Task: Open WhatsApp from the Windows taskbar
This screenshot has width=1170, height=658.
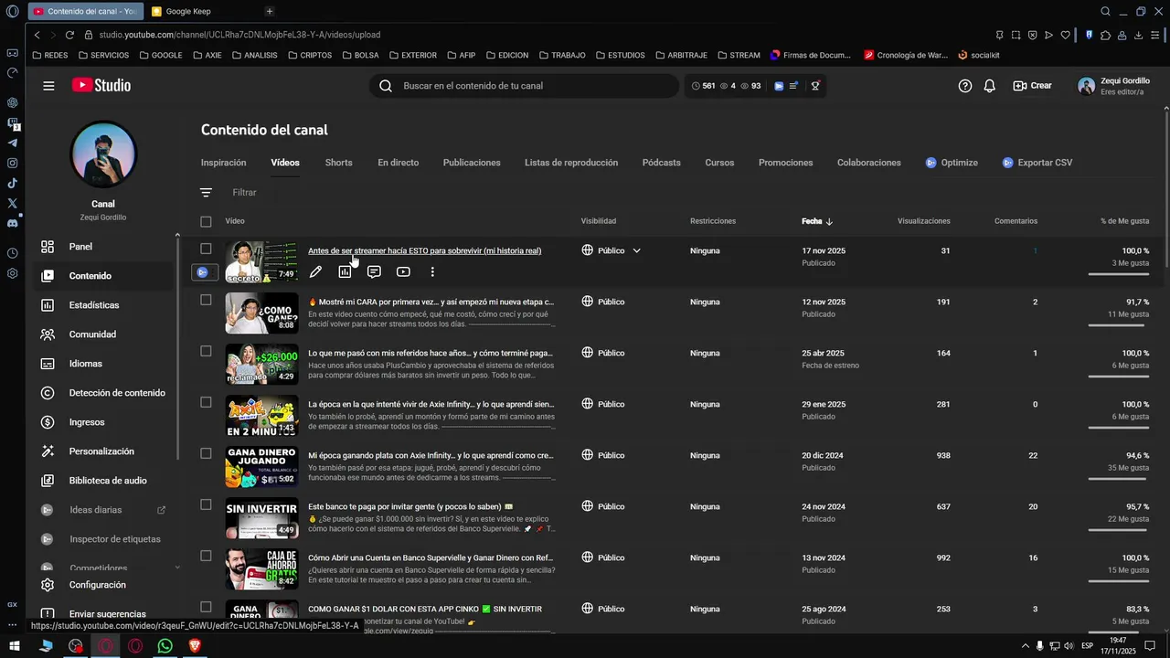Action: (x=165, y=646)
